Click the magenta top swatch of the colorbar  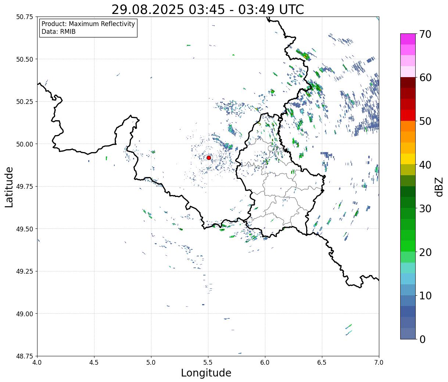click(x=408, y=39)
